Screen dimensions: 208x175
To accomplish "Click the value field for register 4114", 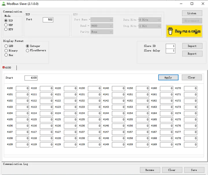I will [47, 113].
